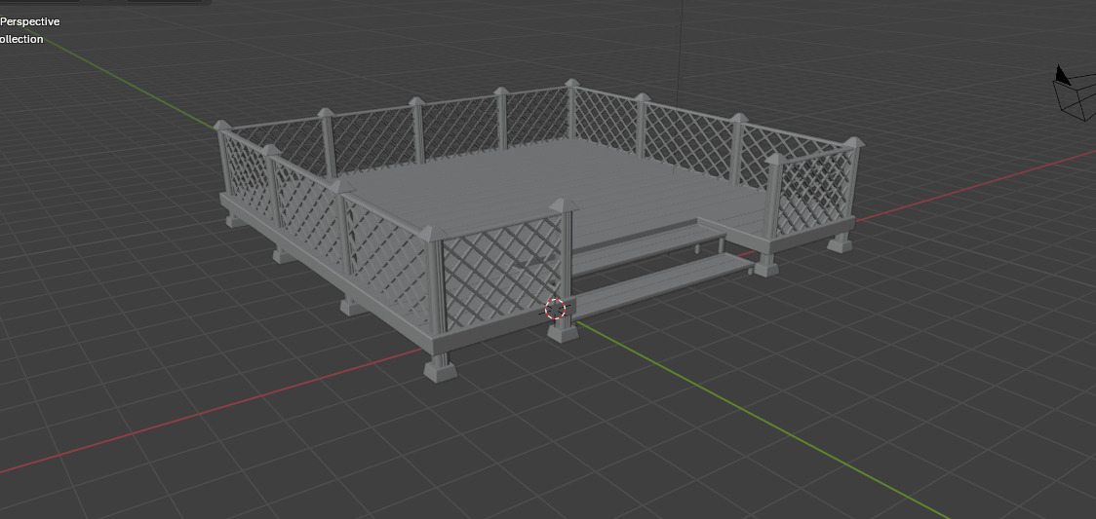Click the "Perspective" viewport label
This screenshot has height=519, width=1096.
point(29,21)
